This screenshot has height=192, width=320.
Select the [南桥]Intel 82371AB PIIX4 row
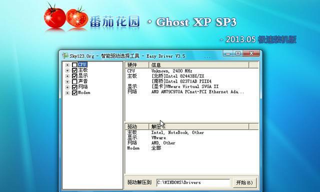tap(191, 81)
